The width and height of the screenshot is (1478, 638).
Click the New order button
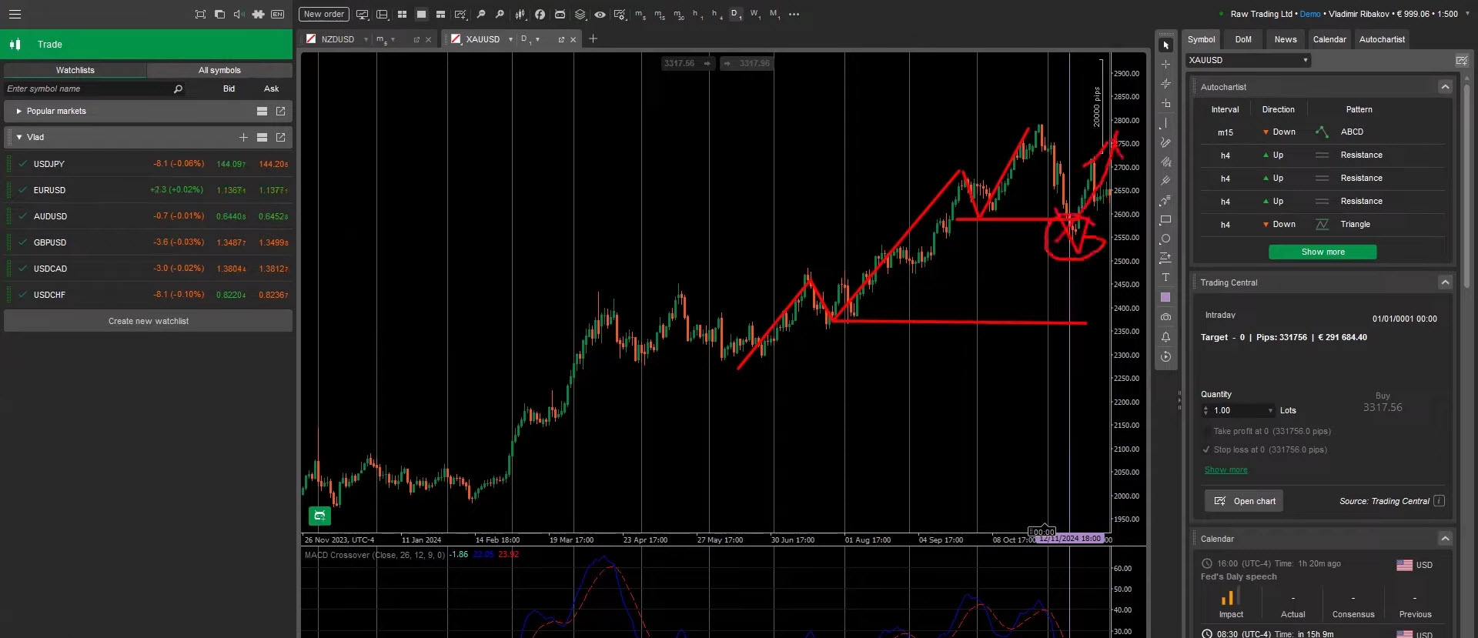(x=323, y=14)
